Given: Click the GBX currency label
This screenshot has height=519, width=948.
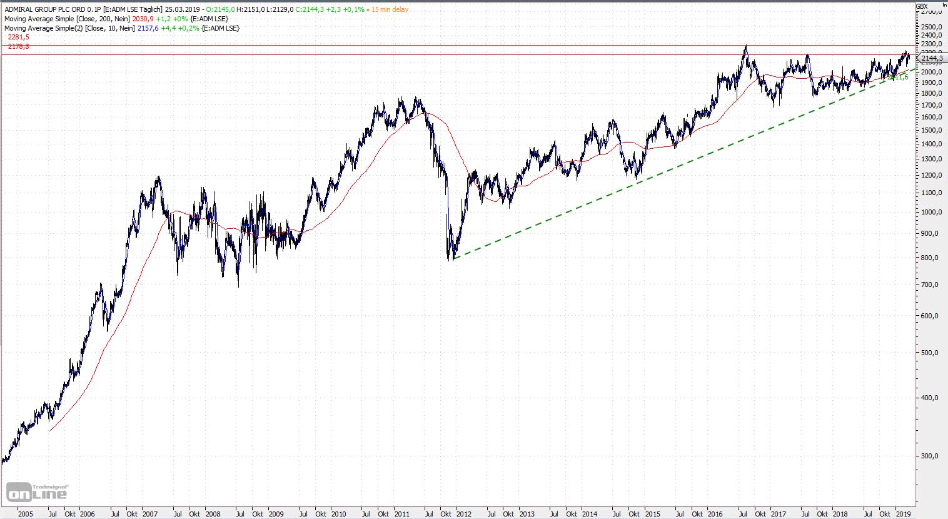Looking at the screenshot, I should (922, 6).
